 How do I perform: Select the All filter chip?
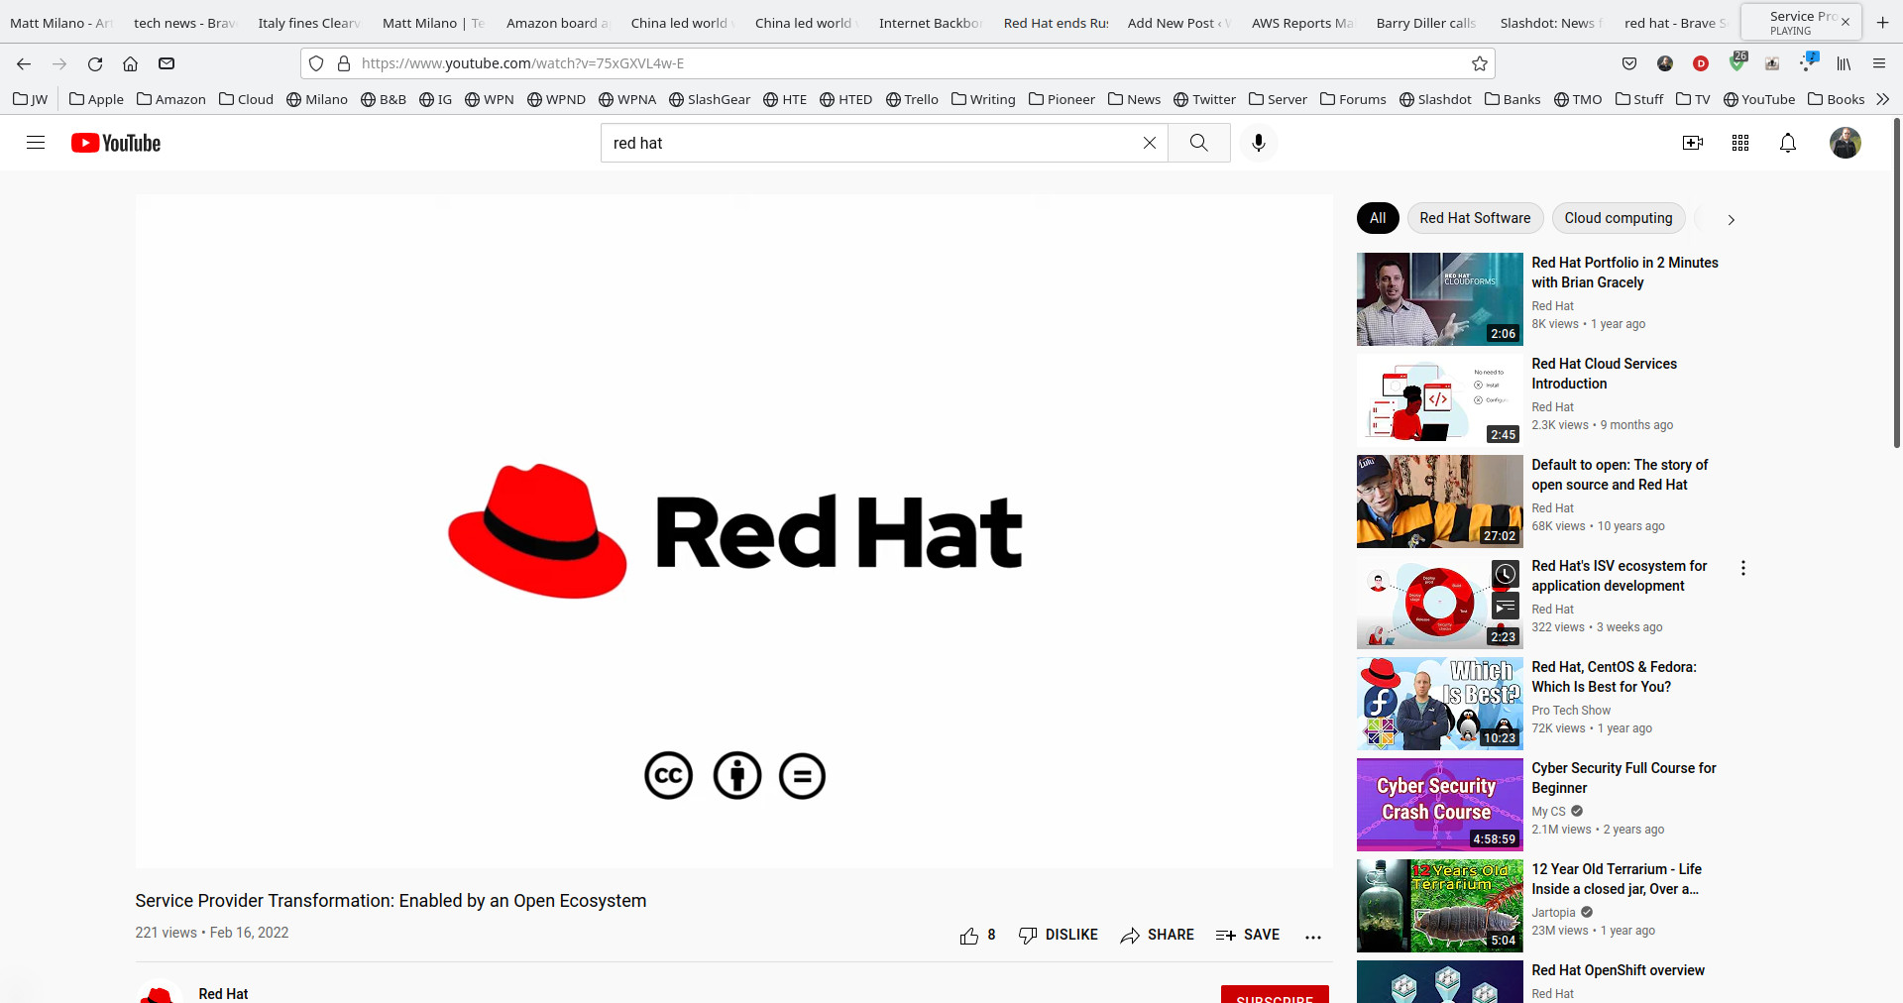tap(1378, 218)
